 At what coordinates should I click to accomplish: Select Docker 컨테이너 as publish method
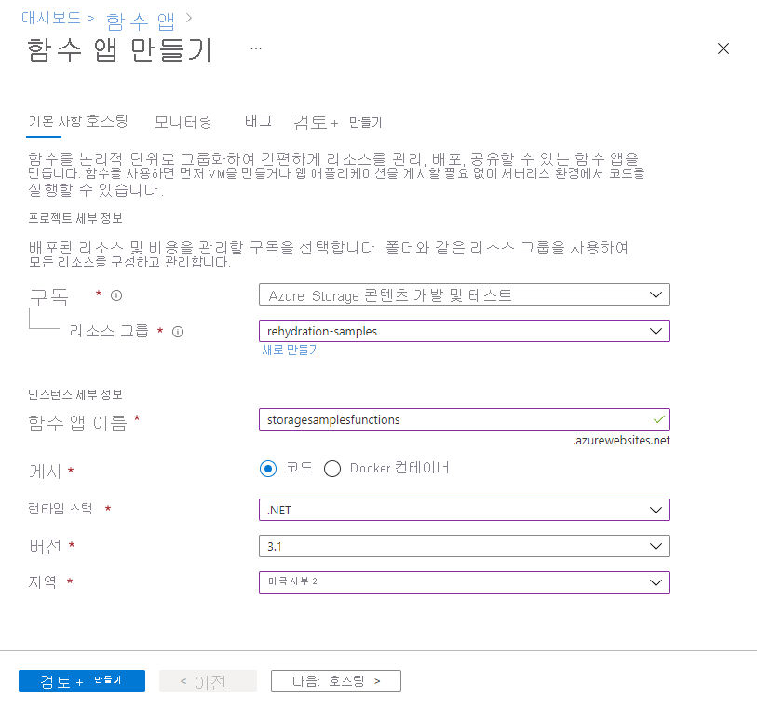click(332, 469)
